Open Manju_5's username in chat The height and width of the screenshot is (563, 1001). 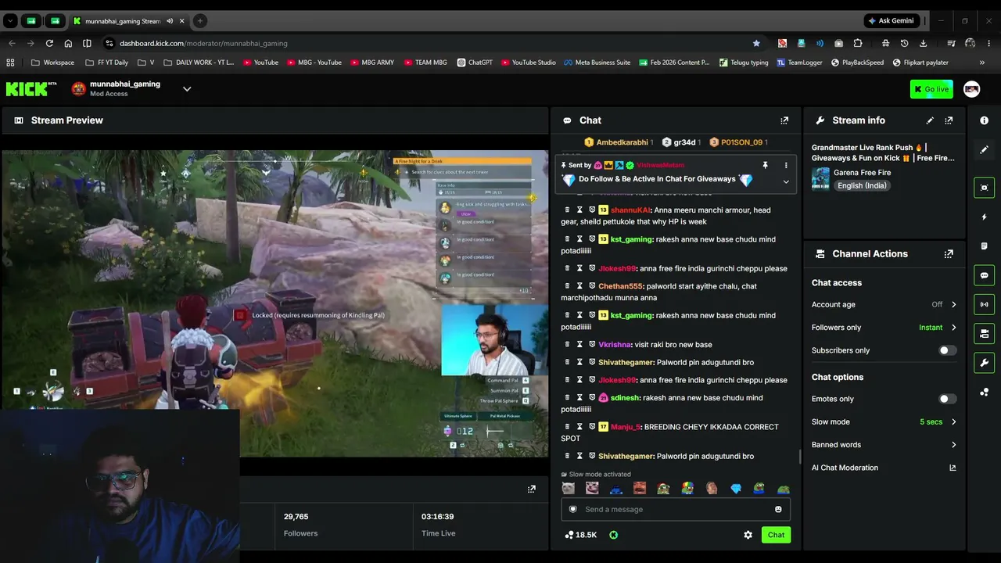click(626, 427)
